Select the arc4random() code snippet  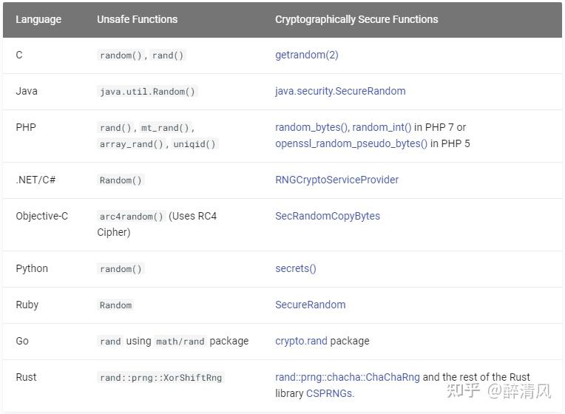click(132, 217)
